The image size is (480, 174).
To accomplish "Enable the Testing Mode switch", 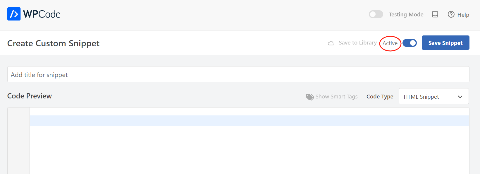I will click(x=376, y=14).
